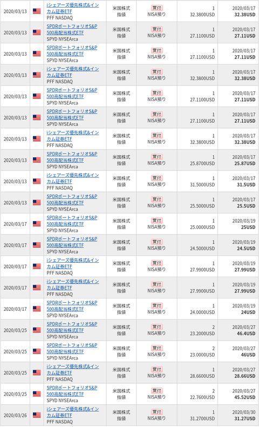Viewport: 259px width, 427px height.
Task: Click the 買付 badge in the 24USD row
Action: (x=156, y=305)
